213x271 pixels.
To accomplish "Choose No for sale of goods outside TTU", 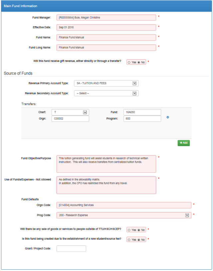I will (x=139, y=230).
